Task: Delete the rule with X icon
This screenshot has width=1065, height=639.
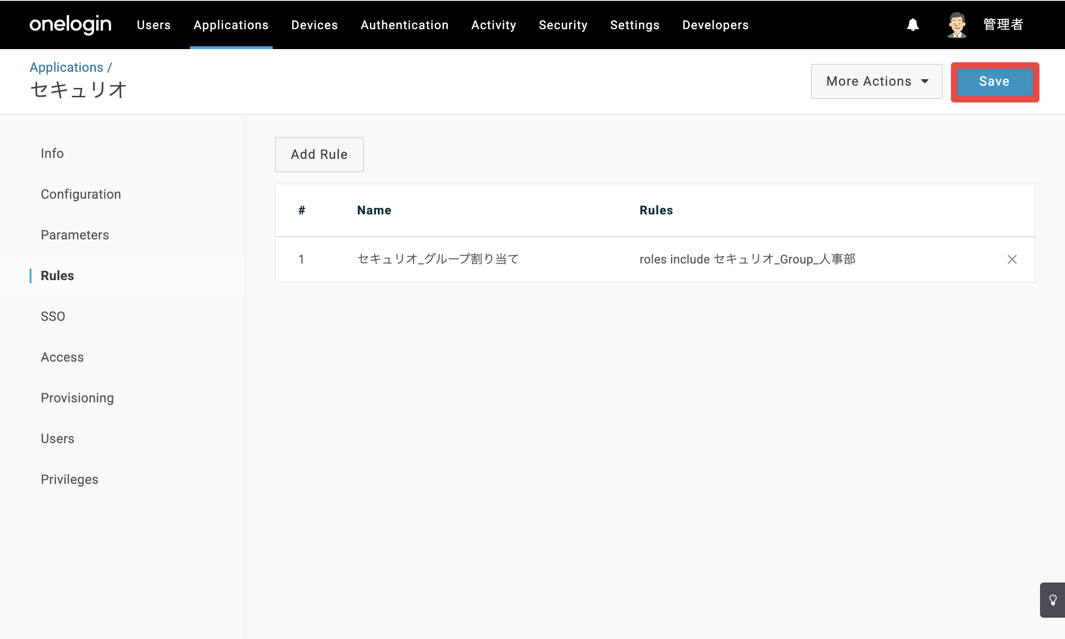Action: tap(1012, 259)
